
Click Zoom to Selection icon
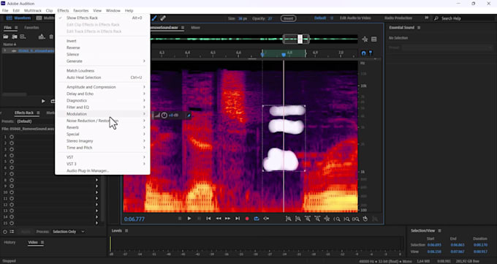pyautogui.click(x=356, y=219)
